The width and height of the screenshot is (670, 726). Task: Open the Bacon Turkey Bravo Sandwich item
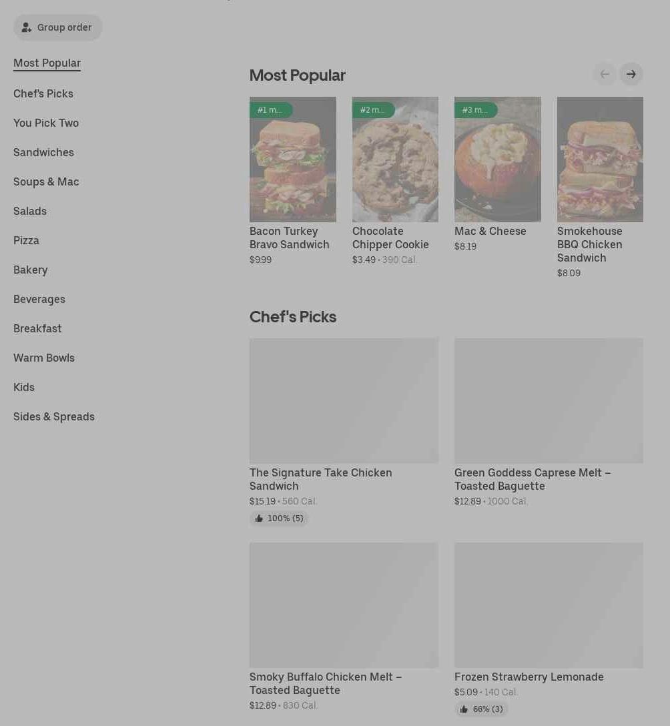289,238
